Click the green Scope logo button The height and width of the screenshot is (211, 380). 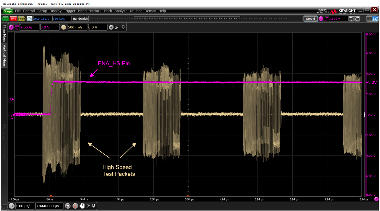point(8,11)
